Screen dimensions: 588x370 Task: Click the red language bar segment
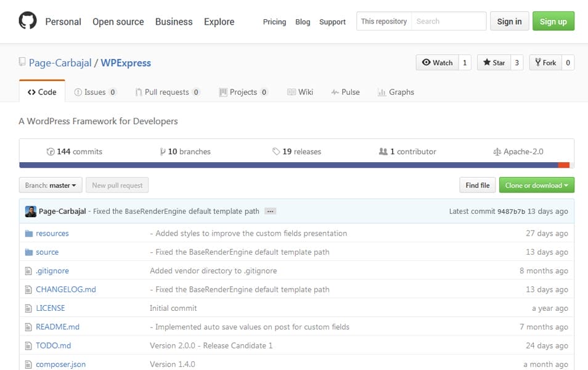564,165
